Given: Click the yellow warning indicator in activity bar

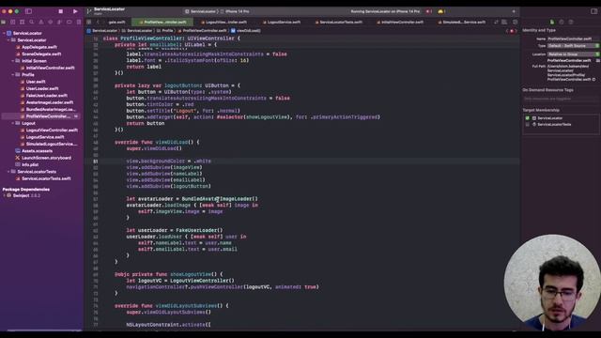Looking at the screenshot, I should pos(441,11).
